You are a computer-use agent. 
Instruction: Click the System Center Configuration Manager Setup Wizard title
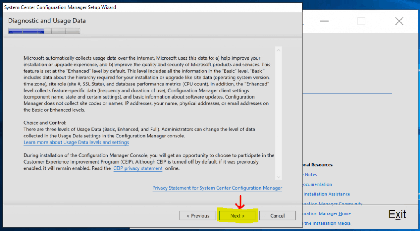pos(60,7)
